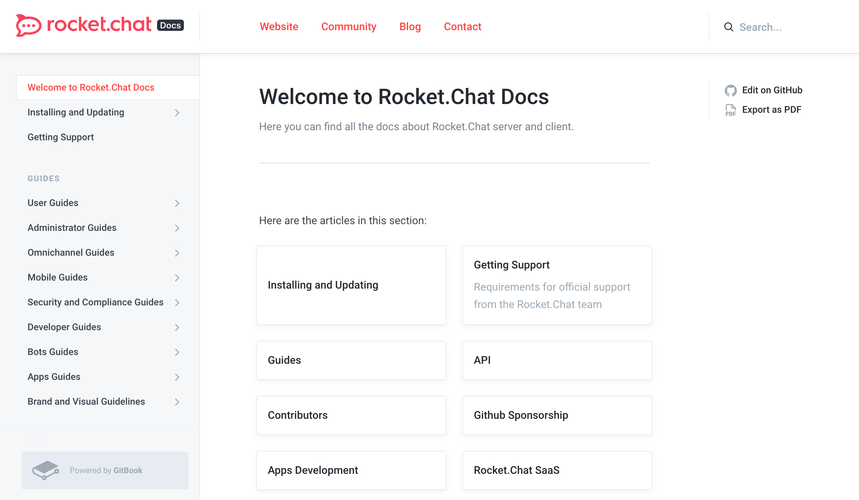Image resolution: width=859 pixels, height=500 pixels.
Task: Click the Welcome to Rocket.Chat Docs page heading
Action: pyautogui.click(x=404, y=97)
